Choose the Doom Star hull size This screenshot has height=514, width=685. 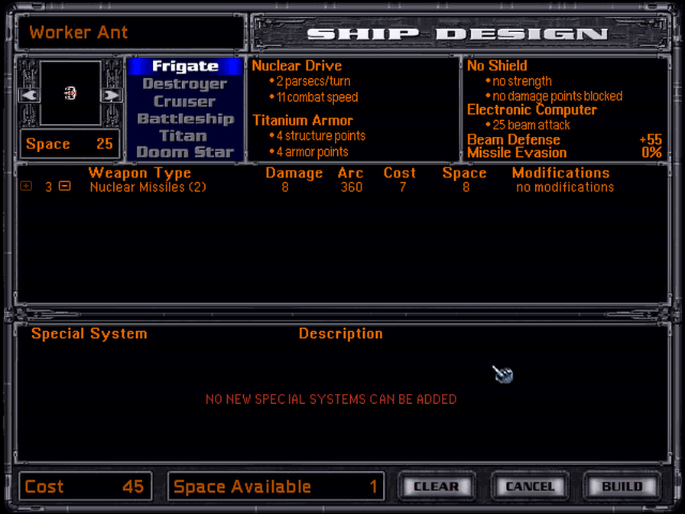[x=185, y=152]
